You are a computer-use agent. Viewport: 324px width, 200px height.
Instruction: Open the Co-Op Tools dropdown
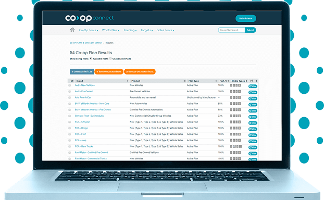(x=89, y=30)
